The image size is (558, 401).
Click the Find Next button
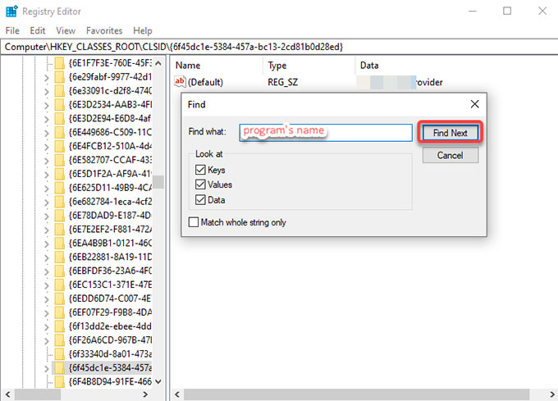[451, 133]
